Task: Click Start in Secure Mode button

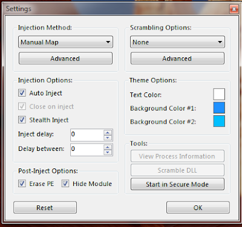Action: [x=177, y=184]
